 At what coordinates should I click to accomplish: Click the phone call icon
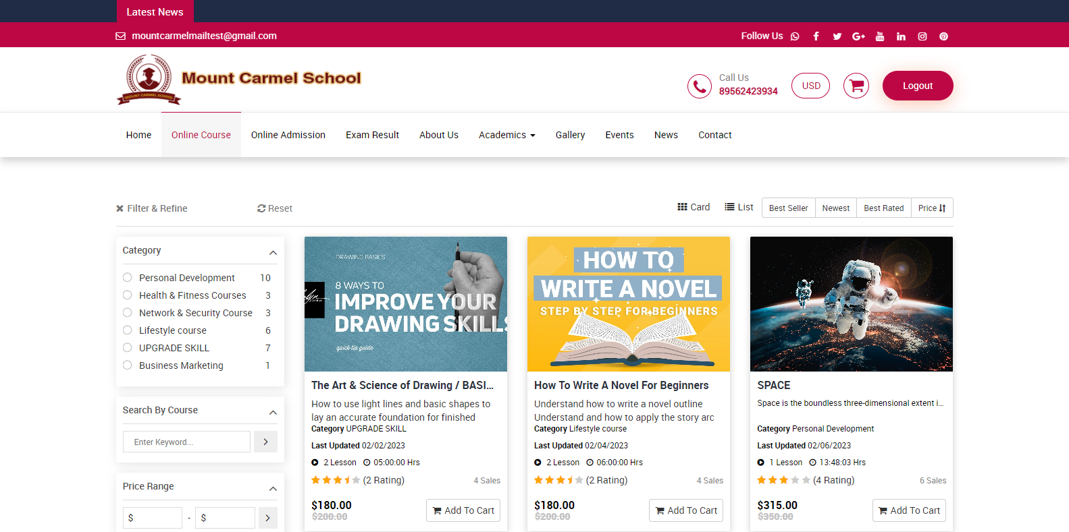click(699, 86)
